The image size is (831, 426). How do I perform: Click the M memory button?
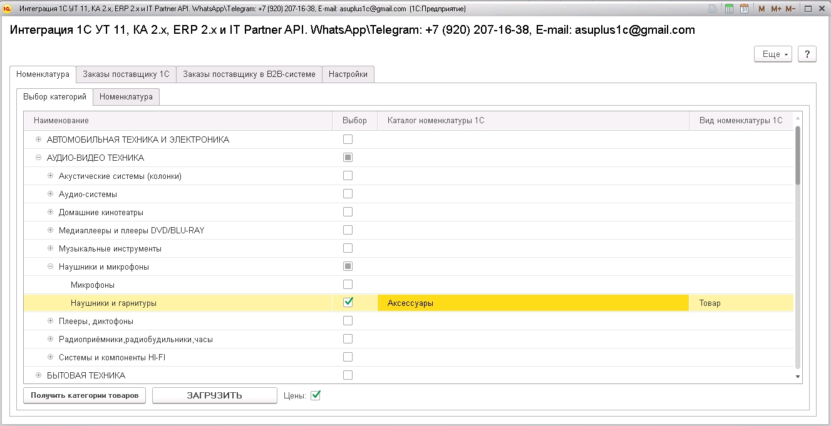[761, 9]
